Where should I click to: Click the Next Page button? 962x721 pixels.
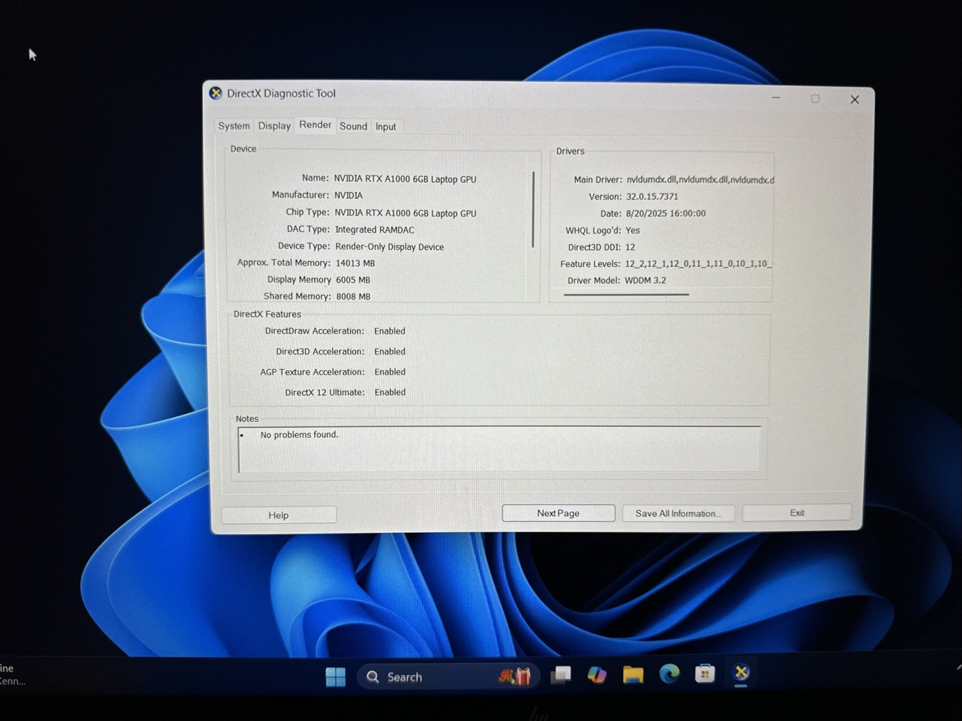tap(558, 513)
